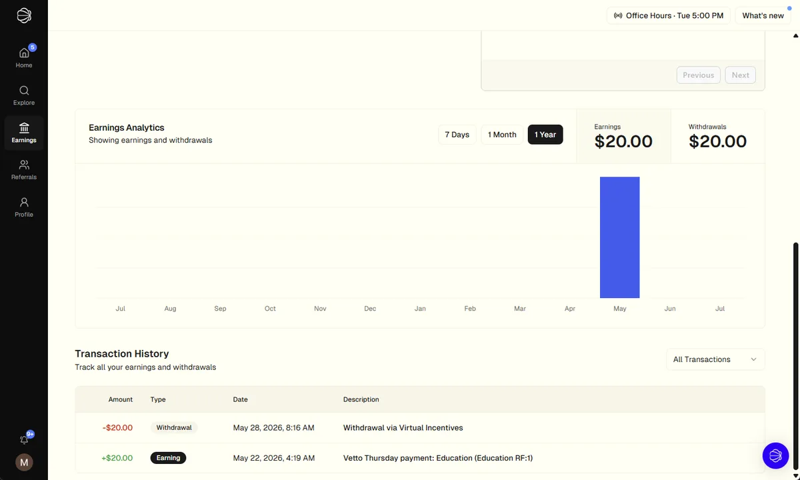Open Office Hours Tue 5:00 PM
Image resolution: width=800 pixels, height=480 pixels.
point(669,15)
